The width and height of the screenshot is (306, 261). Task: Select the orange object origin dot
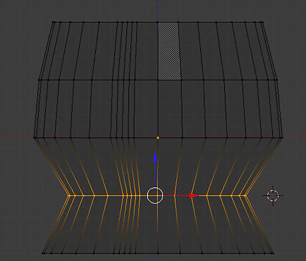158,138
